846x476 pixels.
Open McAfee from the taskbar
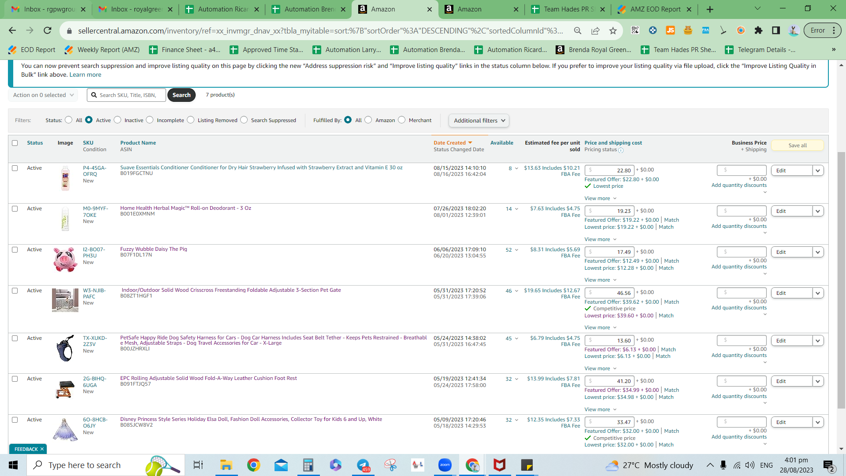pyautogui.click(x=500, y=465)
